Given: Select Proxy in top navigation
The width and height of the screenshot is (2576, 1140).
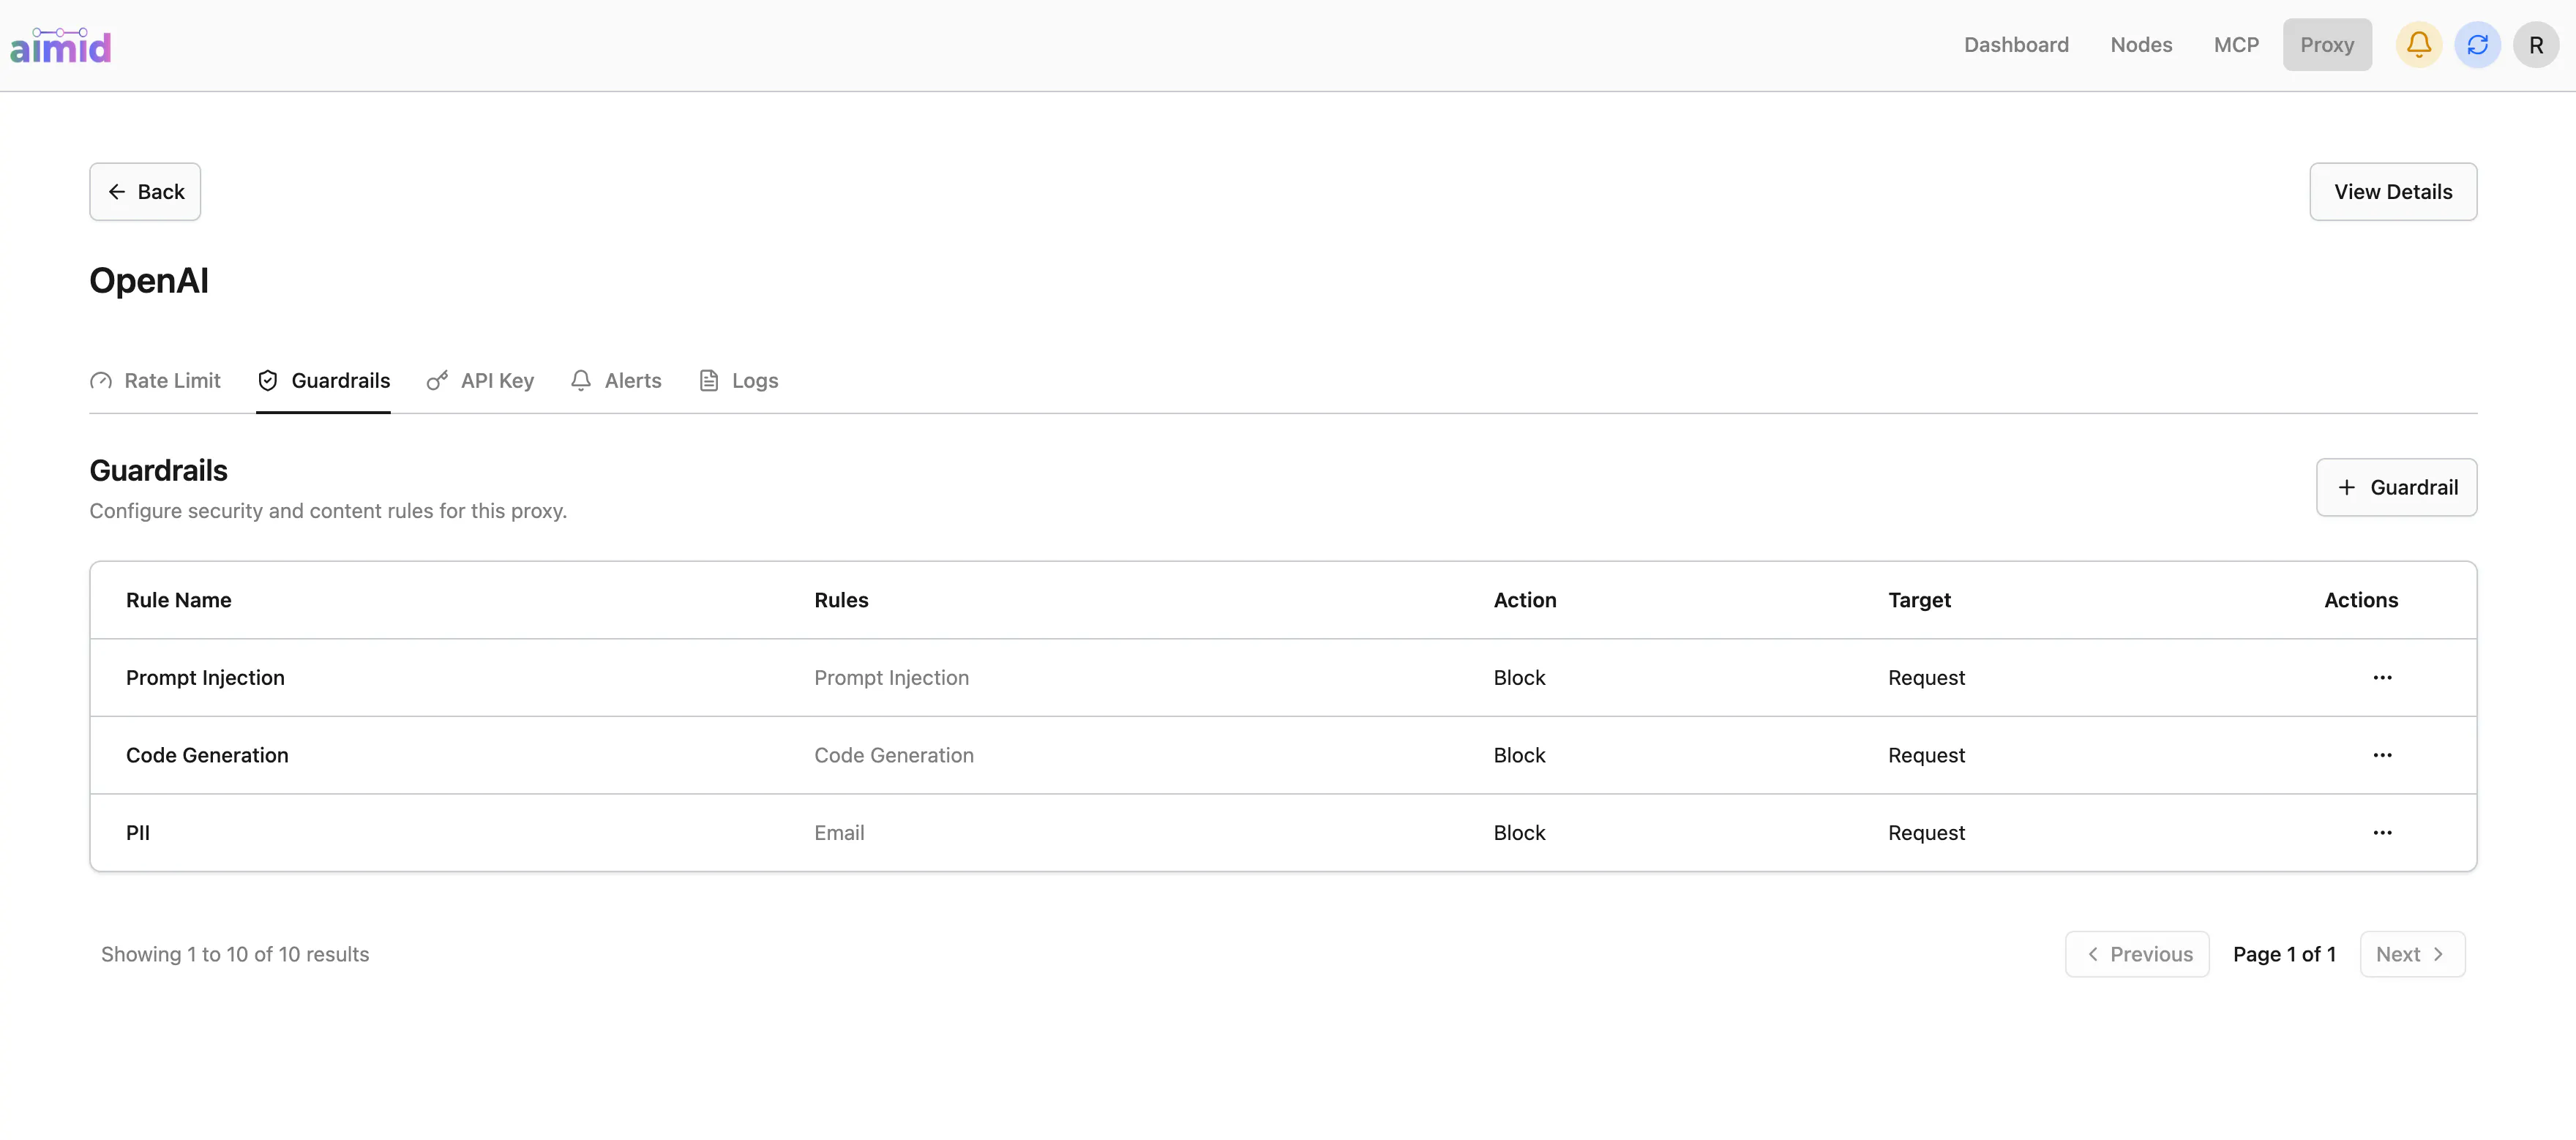Looking at the screenshot, I should click(2327, 45).
